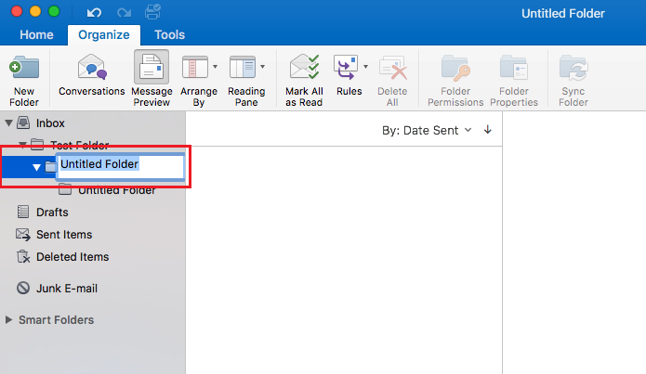Open Folder Properties
646x374 pixels.
tap(514, 80)
